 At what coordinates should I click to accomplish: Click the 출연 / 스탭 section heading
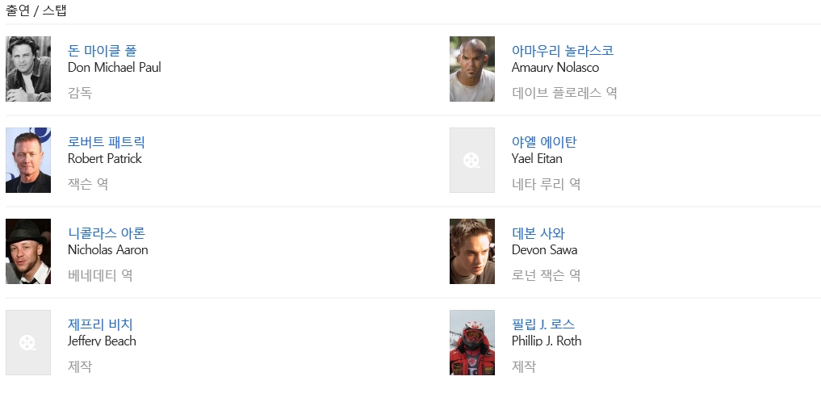click(x=36, y=10)
